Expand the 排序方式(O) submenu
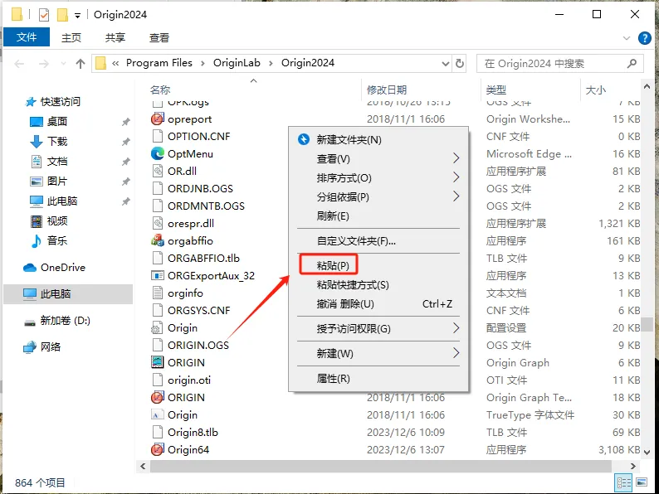Viewport: 659px width, 494px height. 378,178
